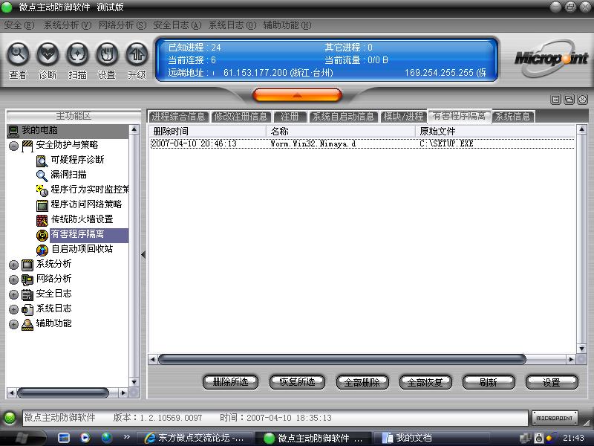Select the 漏洞扫描 magnifier icon

pyautogui.click(x=42, y=175)
